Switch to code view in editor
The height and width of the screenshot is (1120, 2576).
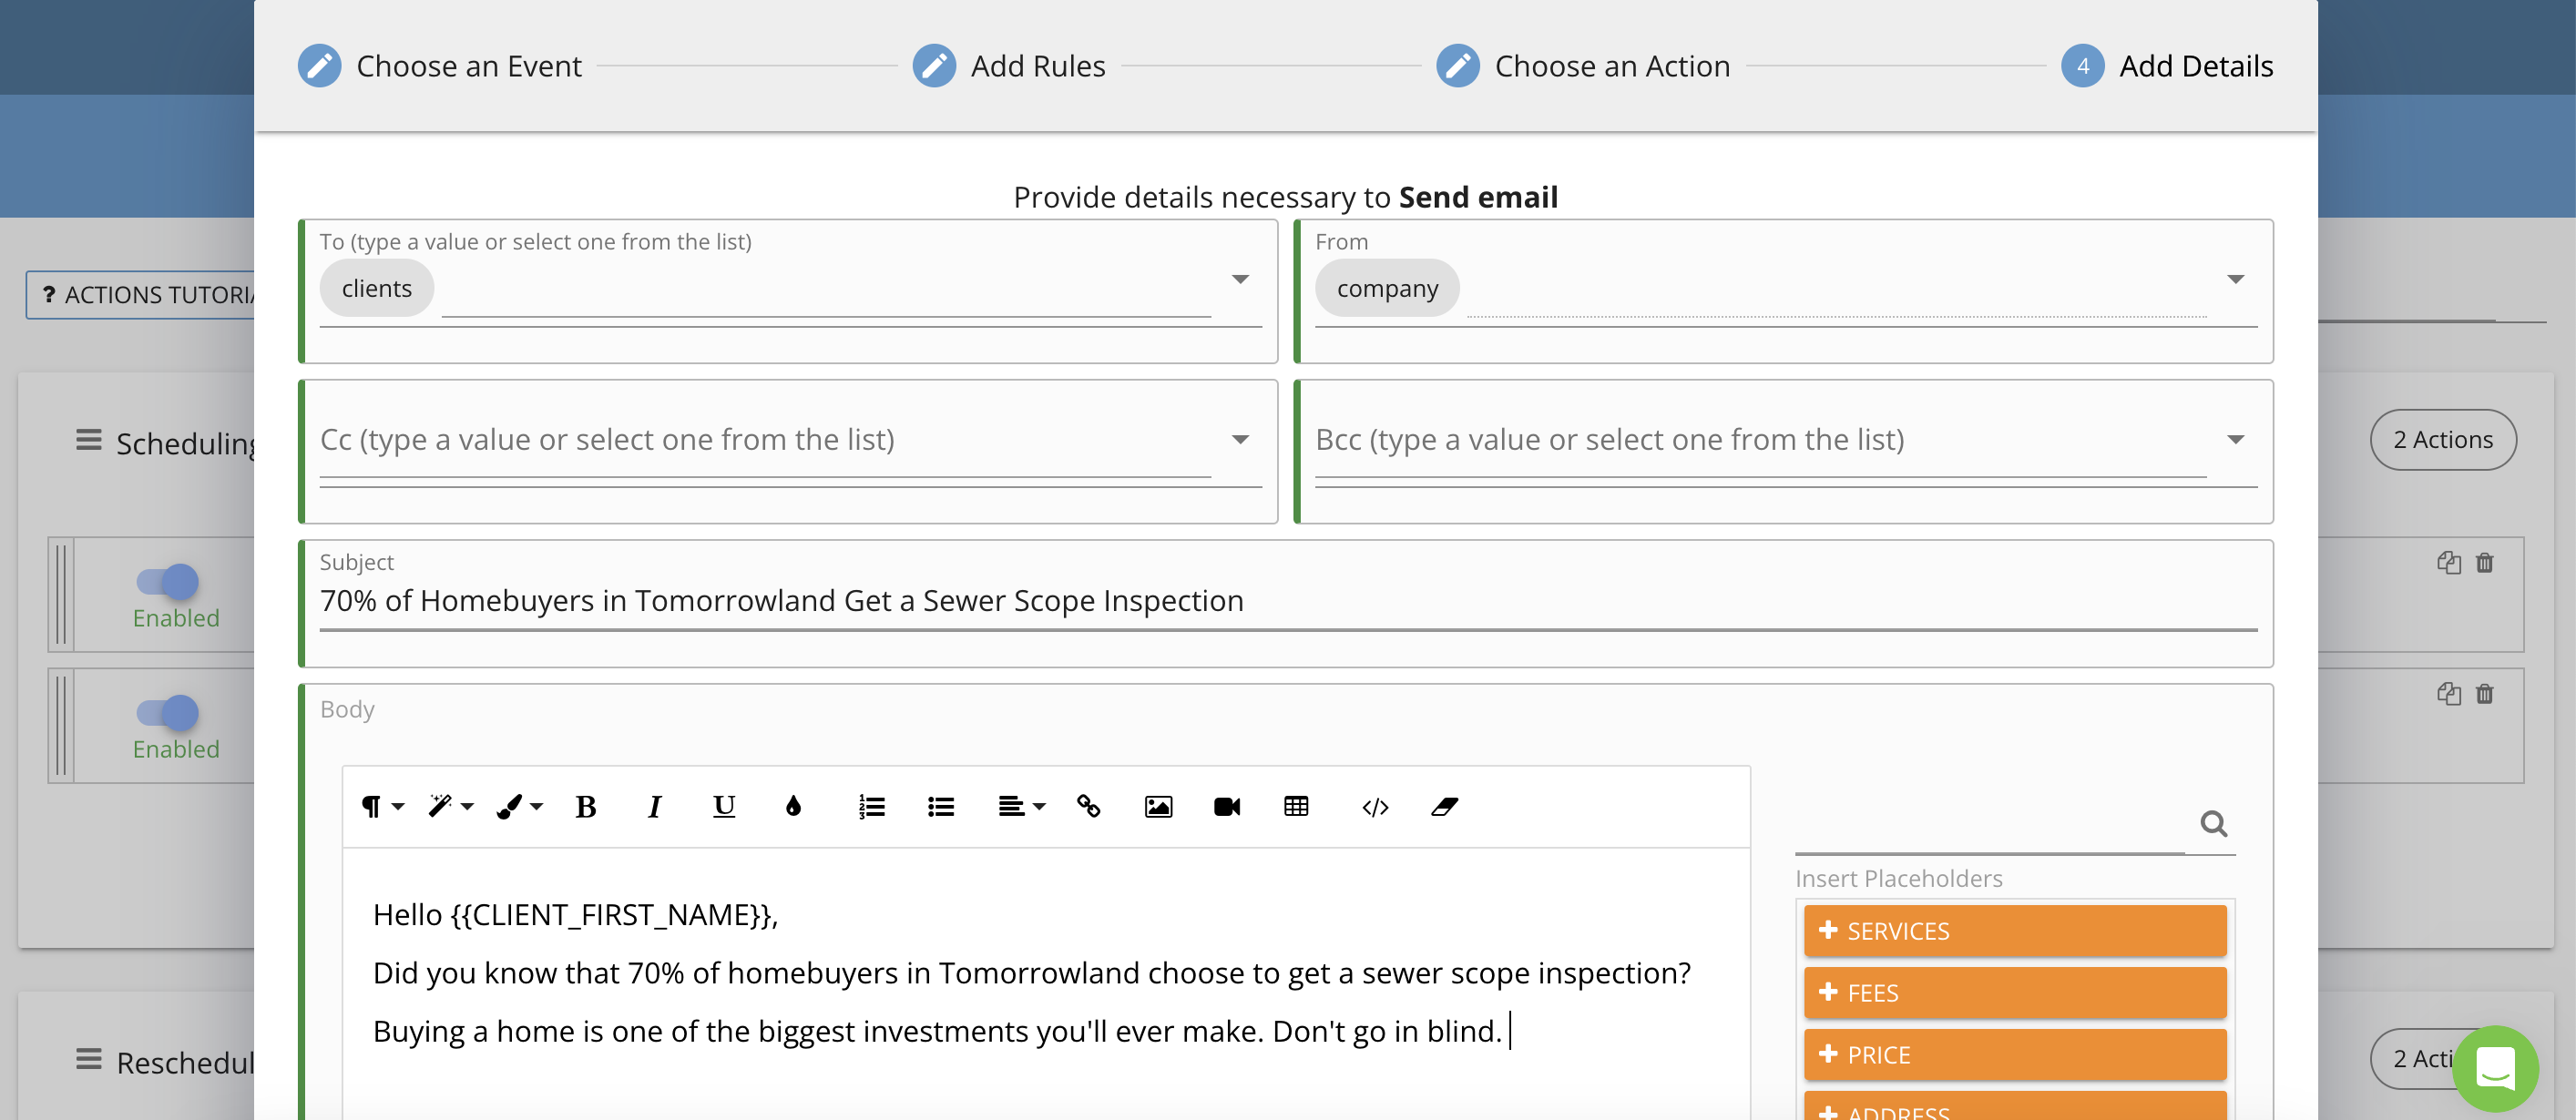tap(1375, 806)
